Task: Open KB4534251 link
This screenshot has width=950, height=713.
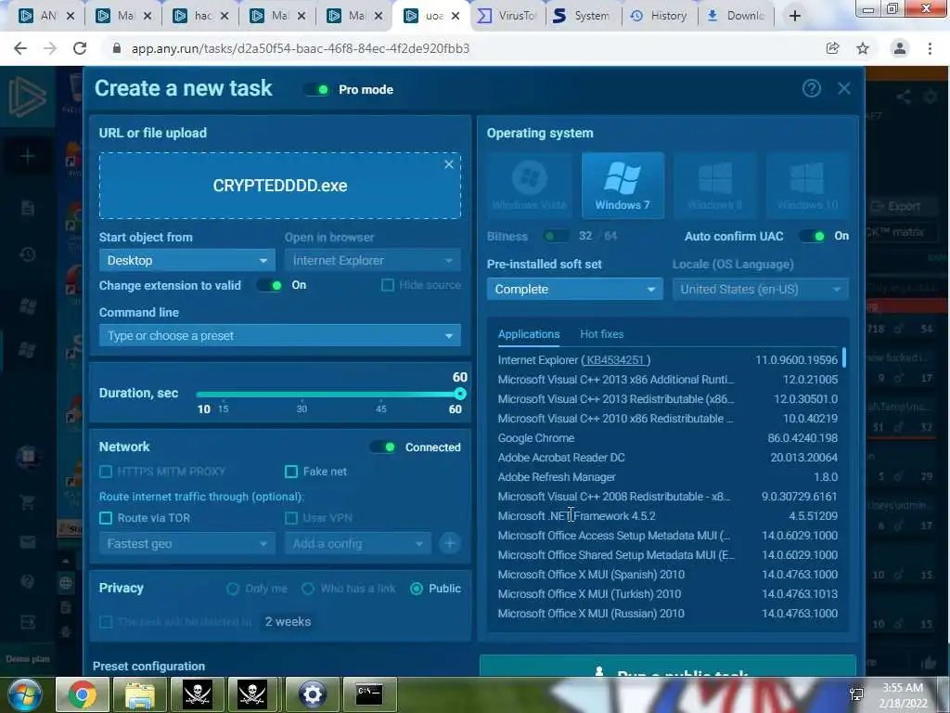Action: coord(615,359)
